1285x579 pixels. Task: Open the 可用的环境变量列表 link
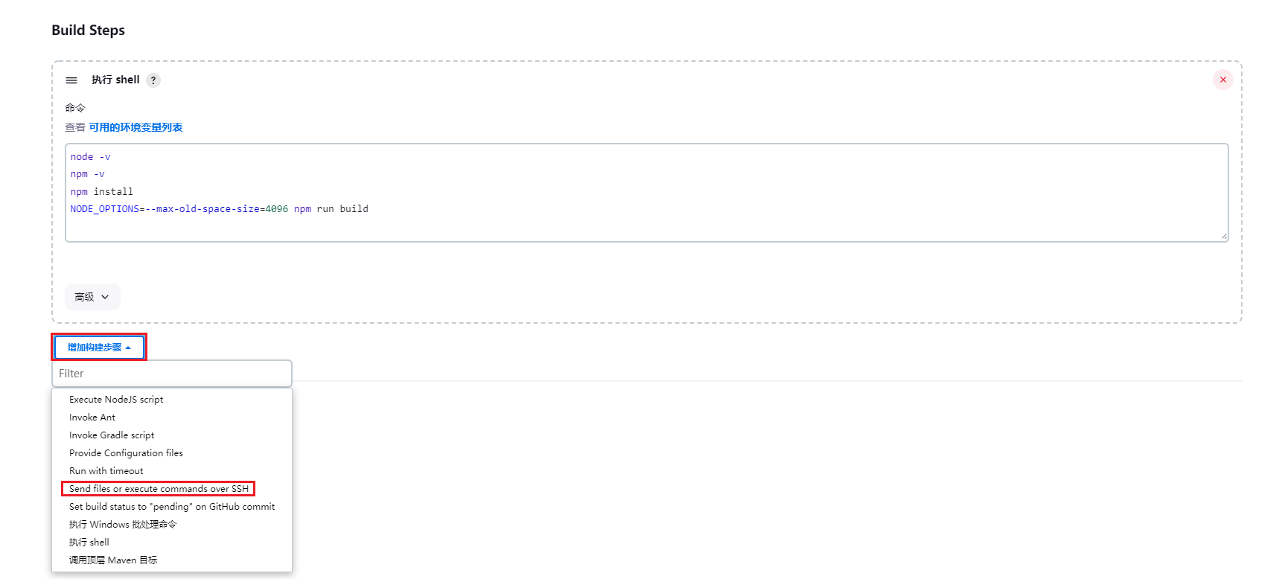[x=135, y=127]
